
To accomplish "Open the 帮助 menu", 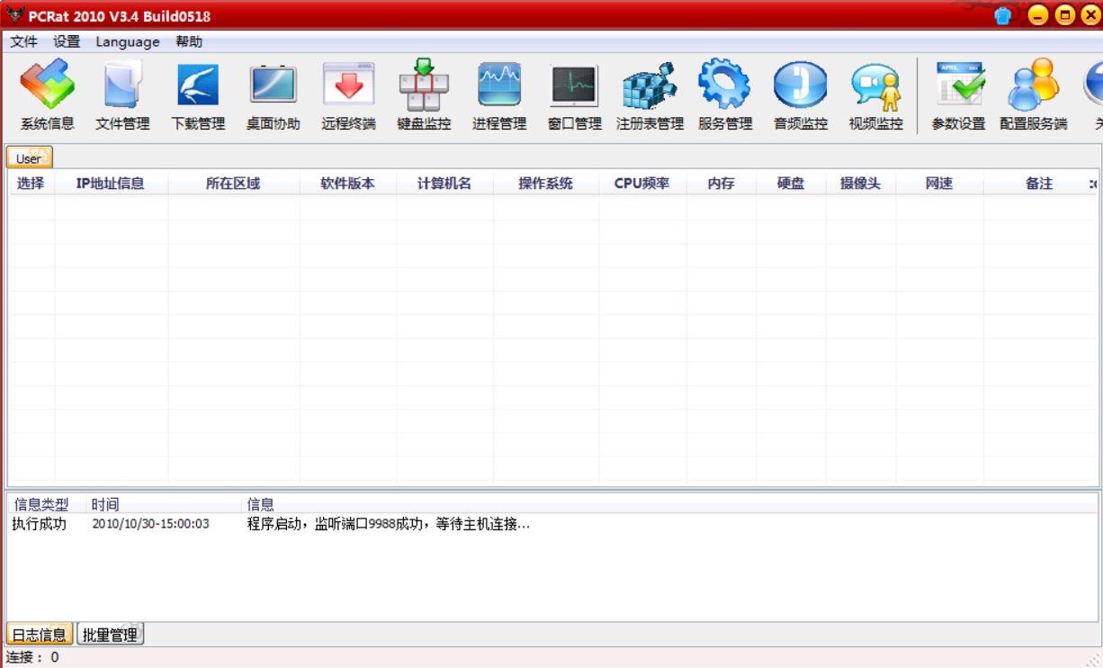I will pos(189,41).
